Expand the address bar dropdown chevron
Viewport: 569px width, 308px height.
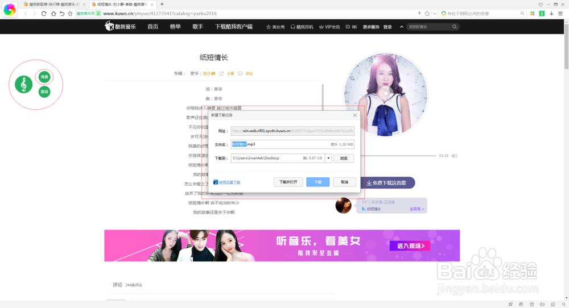coord(434,14)
